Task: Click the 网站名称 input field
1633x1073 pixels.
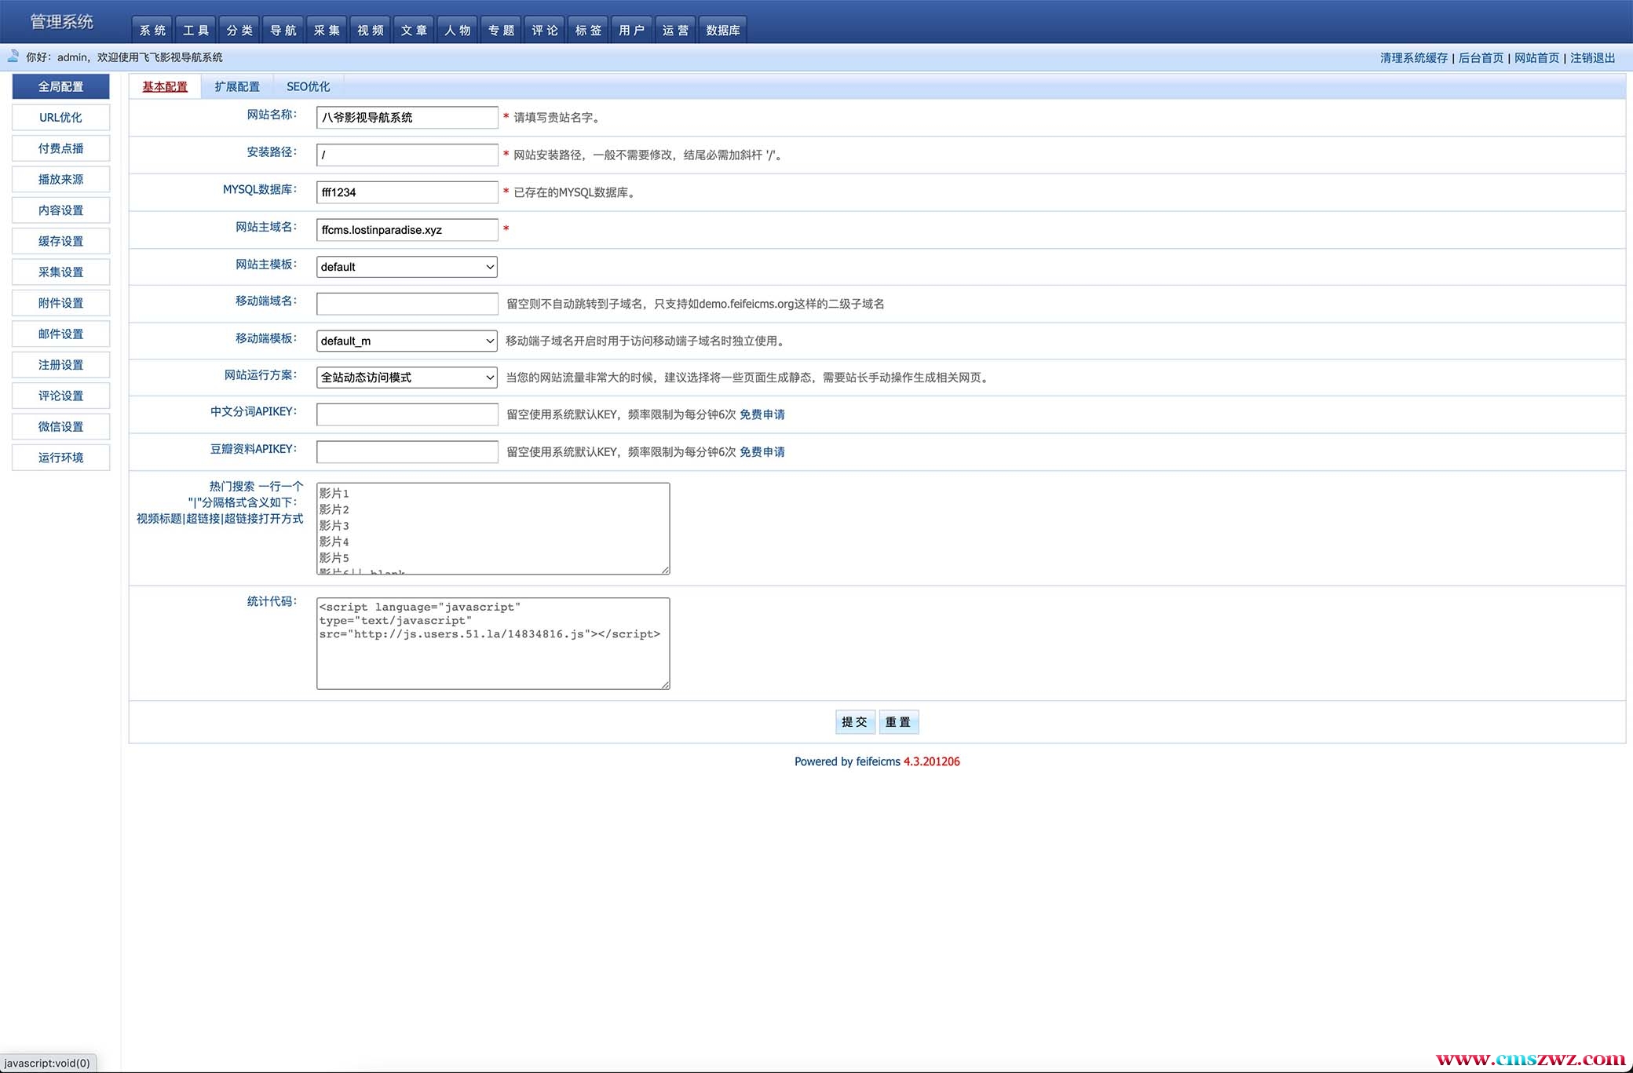Action: click(x=407, y=117)
